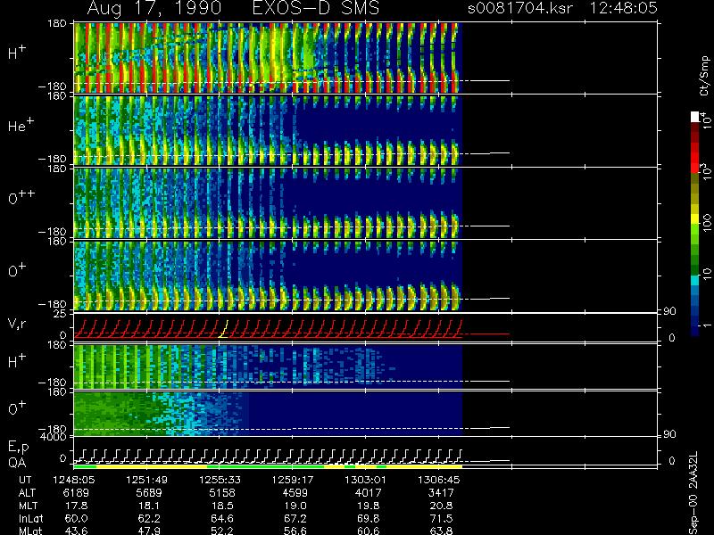Click the top H+ panel label
The height and width of the screenshot is (535, 714).
click(17, 53)
